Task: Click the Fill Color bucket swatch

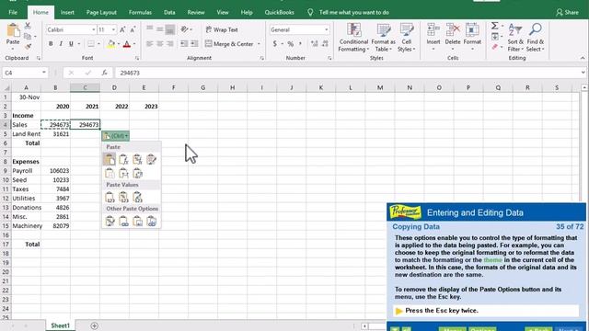Action: coord(111,44)
